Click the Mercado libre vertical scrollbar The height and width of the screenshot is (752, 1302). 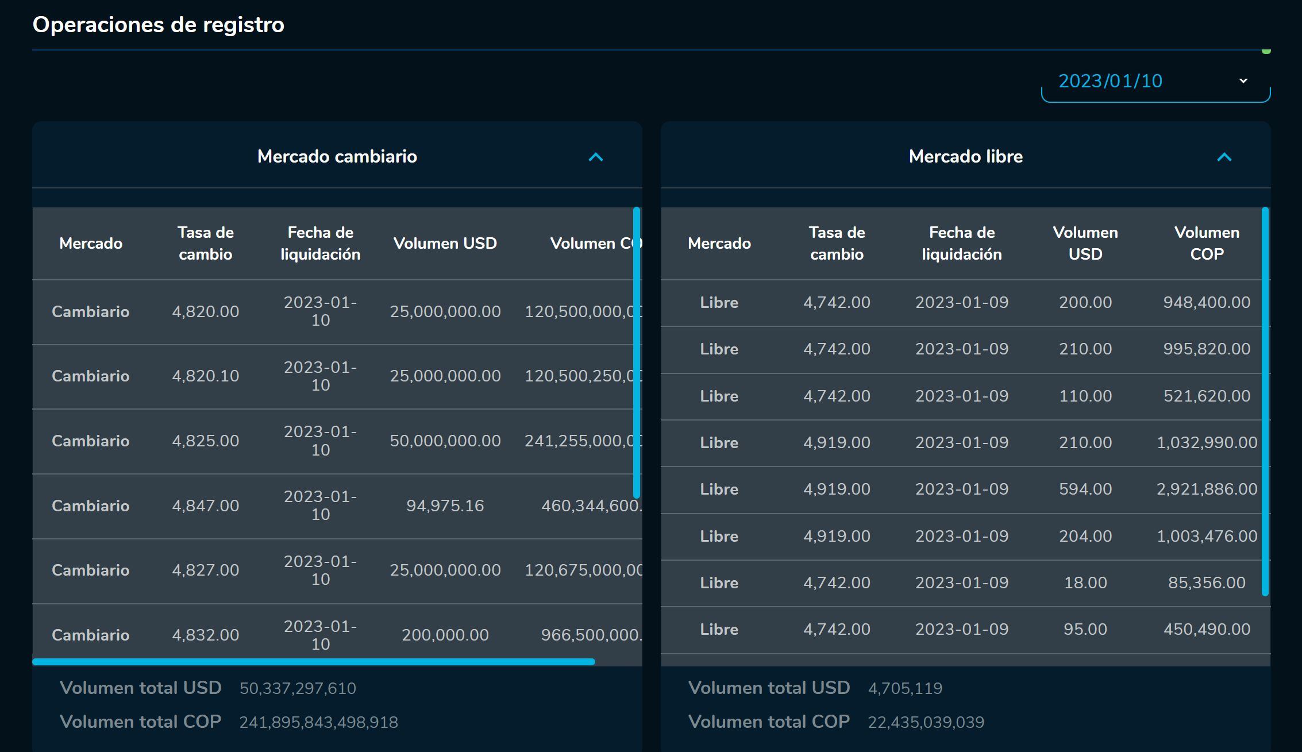[x=1265, y=401]
